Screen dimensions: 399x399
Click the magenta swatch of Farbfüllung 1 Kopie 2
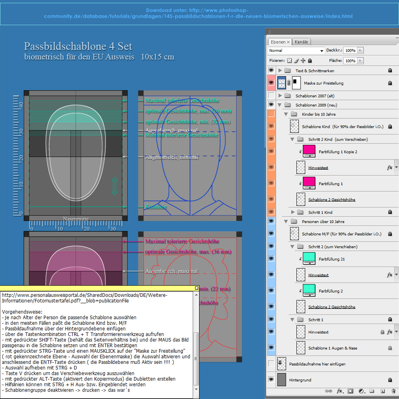(x=309, y=150)
